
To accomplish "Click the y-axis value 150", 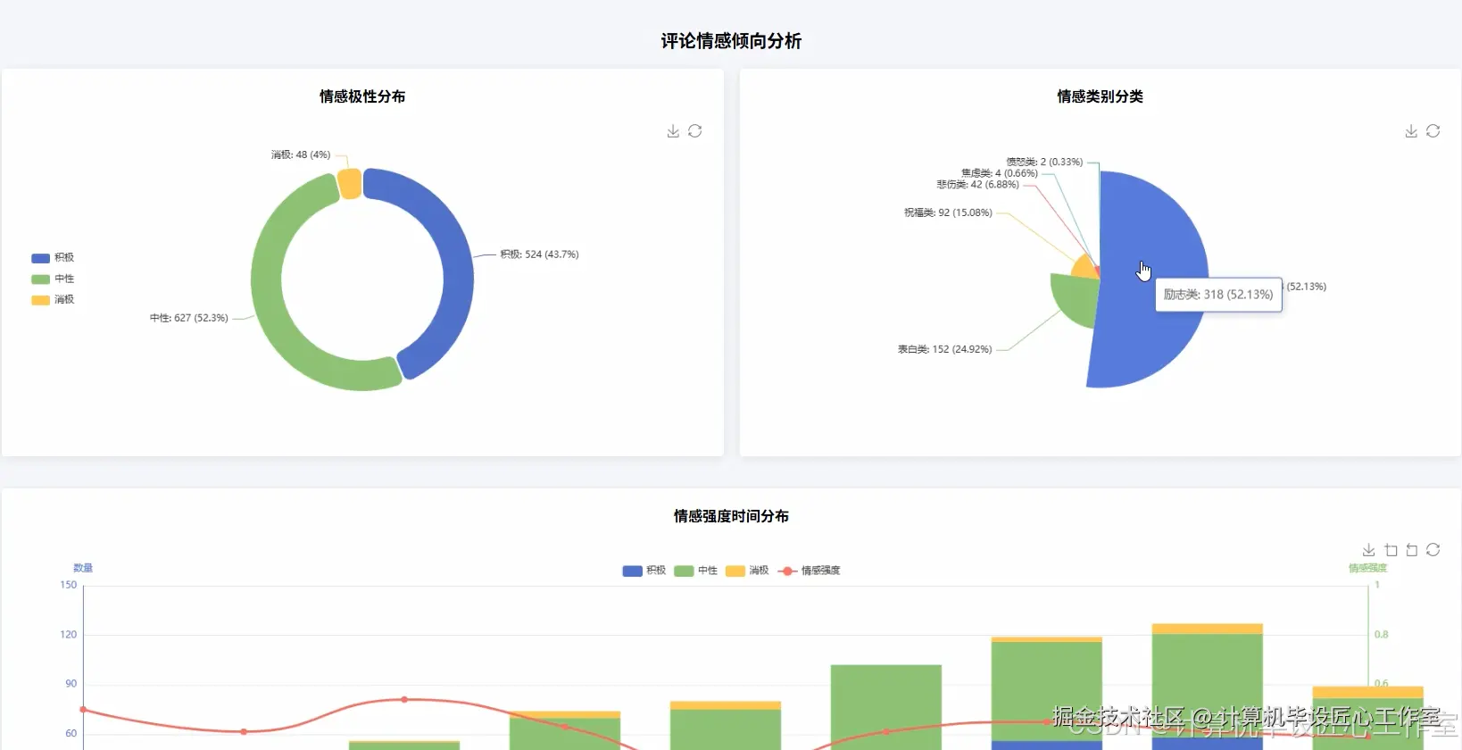I will (69, 585).
